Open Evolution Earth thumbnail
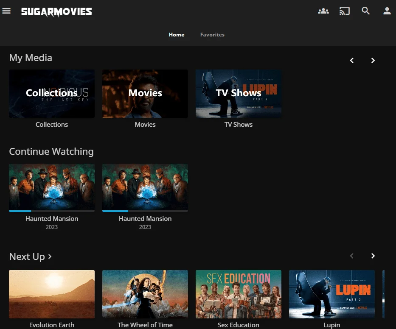This screenshot has width=396, height=329. [52, 294]
